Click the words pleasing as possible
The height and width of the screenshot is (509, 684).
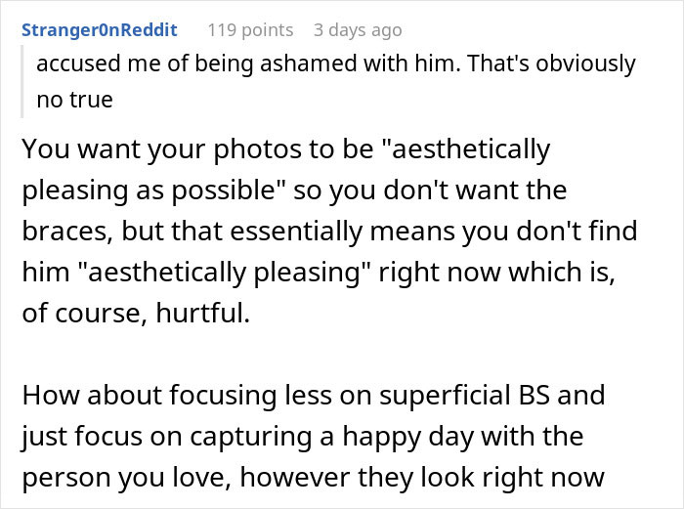pos(153,191)
